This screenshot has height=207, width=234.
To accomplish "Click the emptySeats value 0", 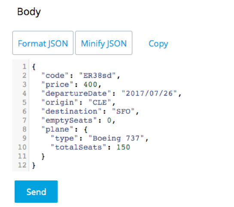I will click(x=109, y=120).
